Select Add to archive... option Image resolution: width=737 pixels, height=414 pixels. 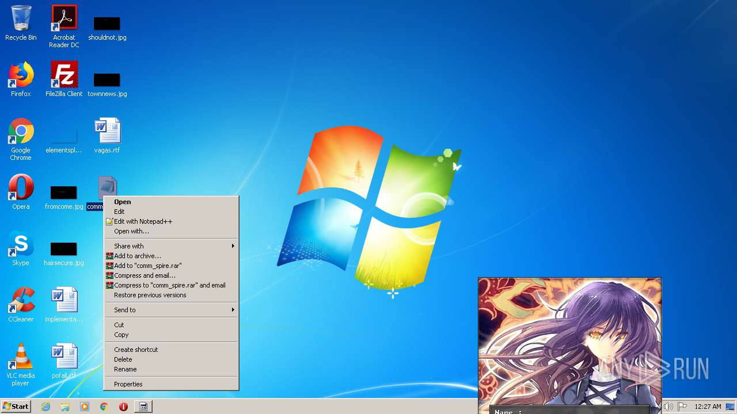[171, 256]
